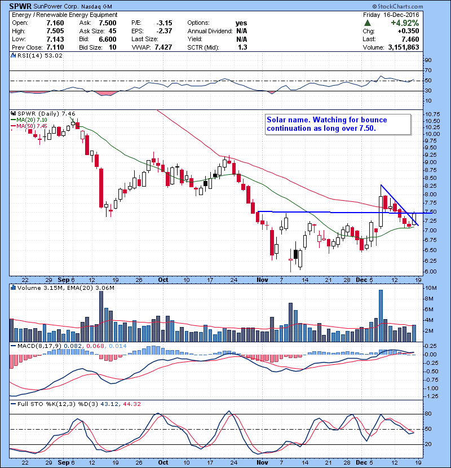Click the +4.92% percent change
451x468 pixels.
click(x=405, y=23)
